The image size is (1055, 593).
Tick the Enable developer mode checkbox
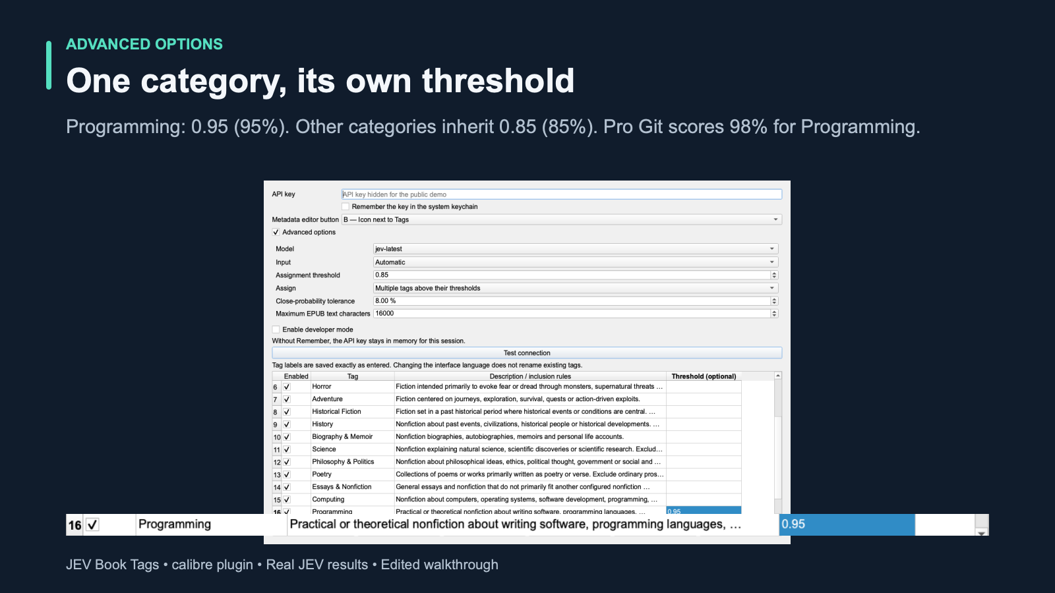click(276, 329)
